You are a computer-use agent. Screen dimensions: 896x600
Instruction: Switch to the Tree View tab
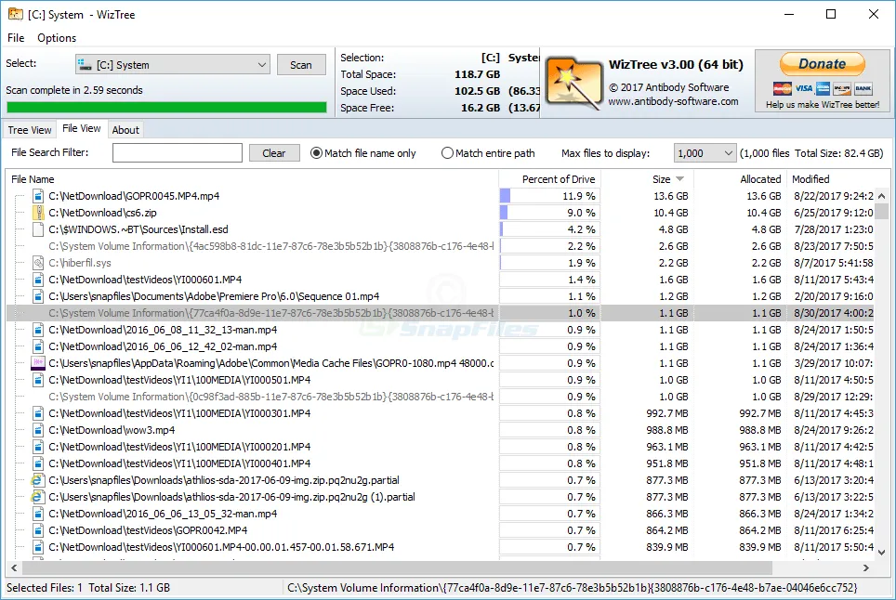[30, 130]
